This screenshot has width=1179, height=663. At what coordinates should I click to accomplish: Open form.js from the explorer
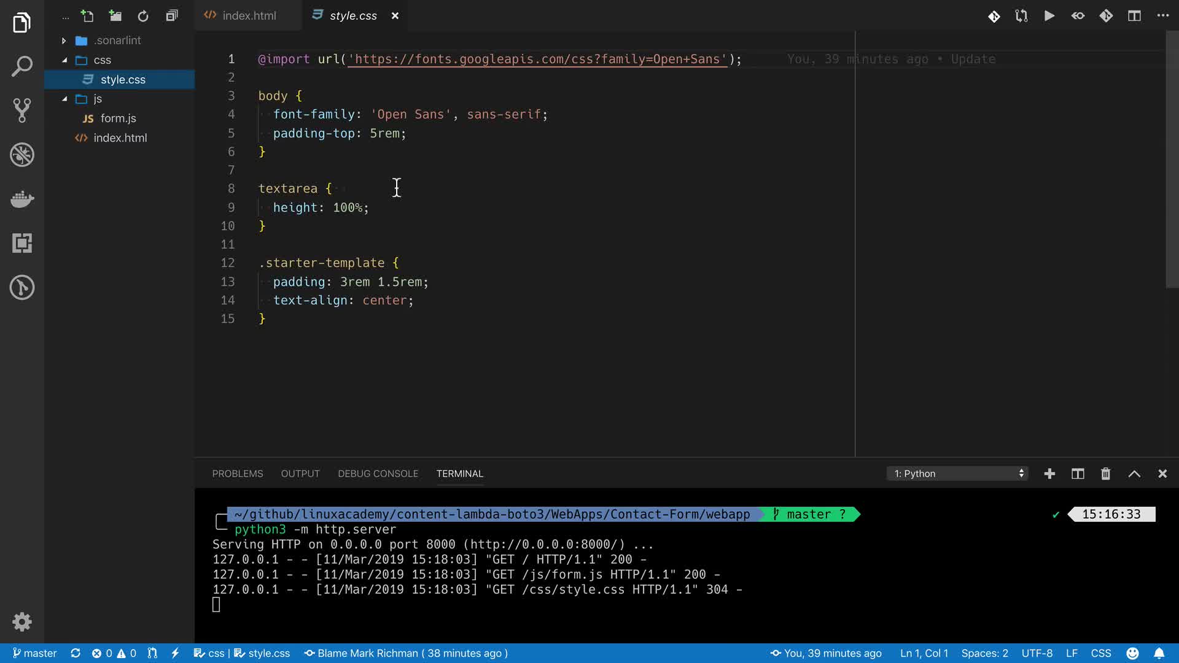point(118,118)
